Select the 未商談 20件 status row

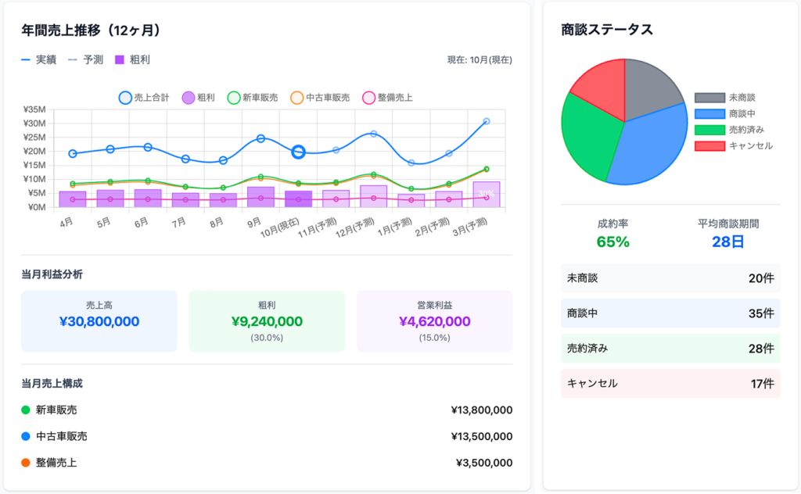(670, 278)
